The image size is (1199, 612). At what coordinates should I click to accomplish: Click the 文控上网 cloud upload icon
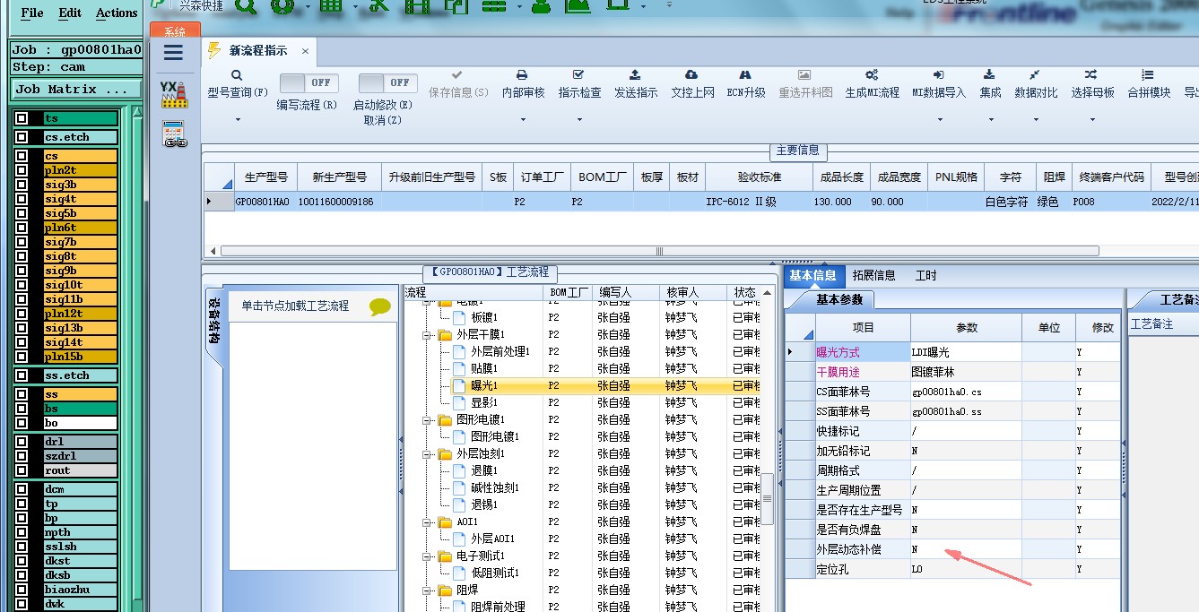(x=691, y=75)
